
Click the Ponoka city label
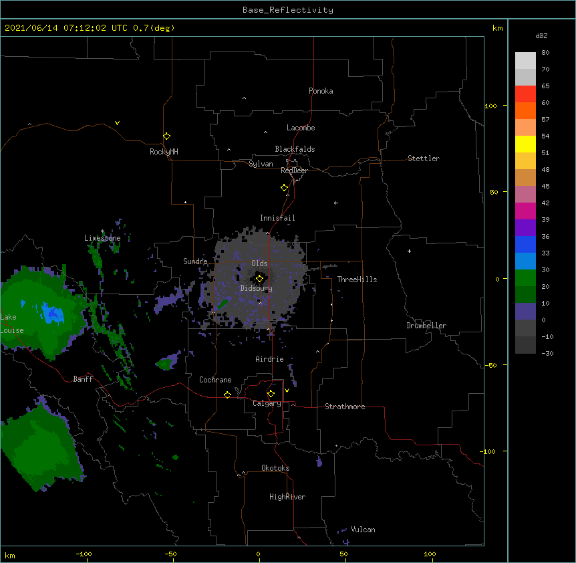(321, 91)
